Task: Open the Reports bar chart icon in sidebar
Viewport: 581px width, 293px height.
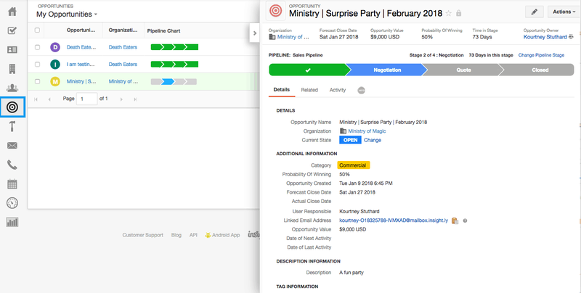Action: click(x=12, y=222)
